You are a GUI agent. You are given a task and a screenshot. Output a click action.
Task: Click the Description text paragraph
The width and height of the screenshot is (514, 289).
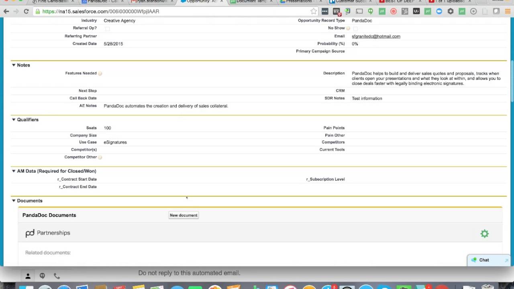[426, 78]
